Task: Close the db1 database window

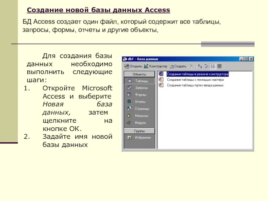Action: point(251,59)
